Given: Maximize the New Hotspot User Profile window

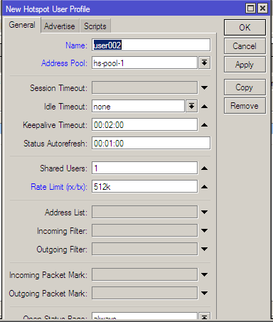Looking at the screenshot, I should 251,9.
